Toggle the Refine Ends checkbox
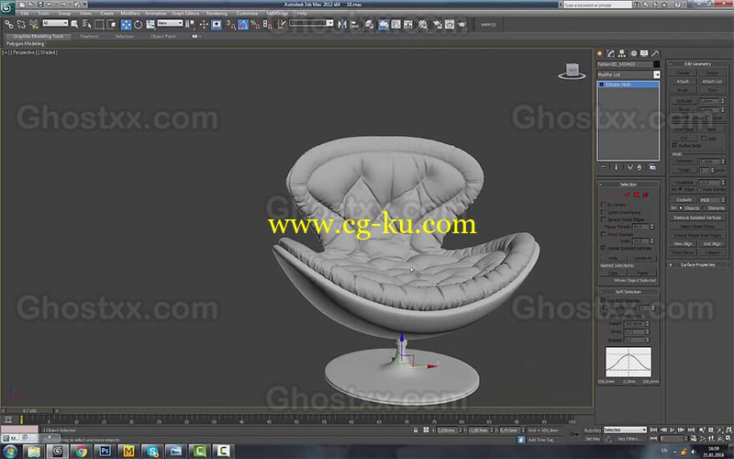 [x=674, y=146]
